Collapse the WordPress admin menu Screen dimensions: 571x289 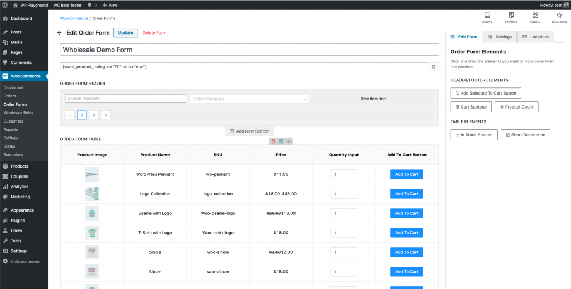[x=21, y=261]
